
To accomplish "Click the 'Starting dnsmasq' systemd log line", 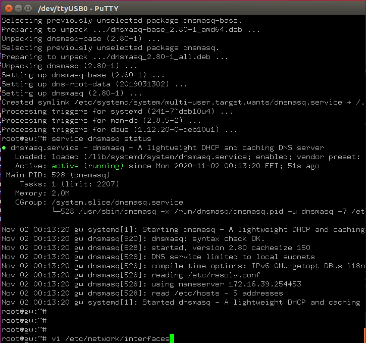I will [183, 229].
